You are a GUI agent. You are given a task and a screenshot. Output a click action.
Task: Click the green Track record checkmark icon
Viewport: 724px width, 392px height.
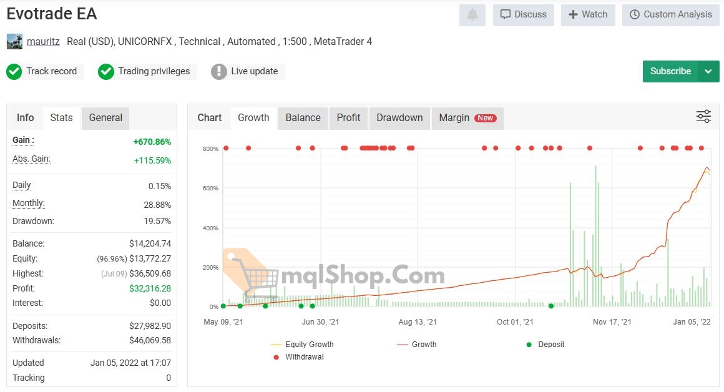point(14,71)
